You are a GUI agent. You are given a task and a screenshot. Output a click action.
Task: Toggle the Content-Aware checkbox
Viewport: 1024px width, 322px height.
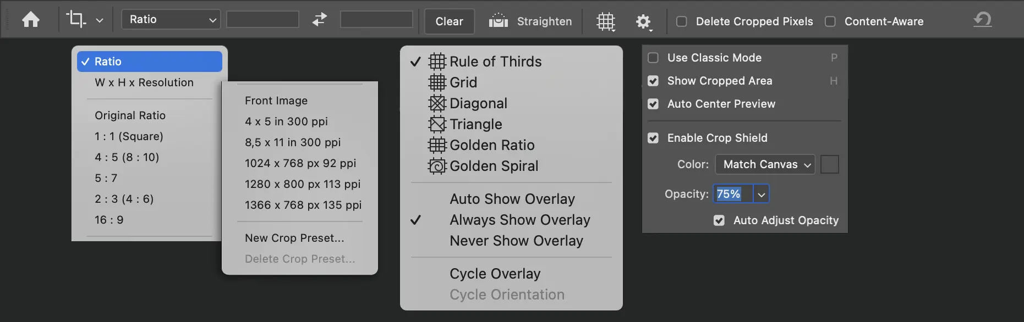[830, 21]
